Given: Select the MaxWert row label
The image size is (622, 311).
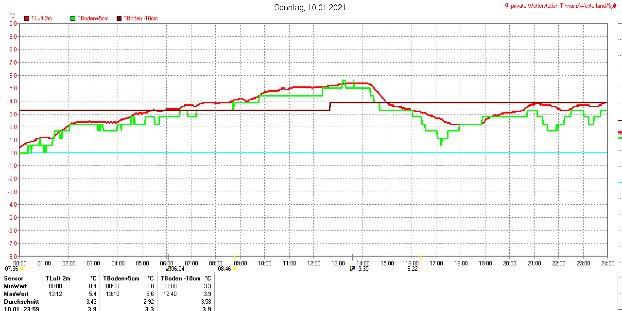Looking at the screenshot, I should 17,294.
